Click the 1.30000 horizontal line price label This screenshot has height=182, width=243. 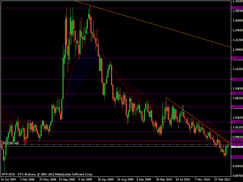pyautogui.click(x=237, y=8)
